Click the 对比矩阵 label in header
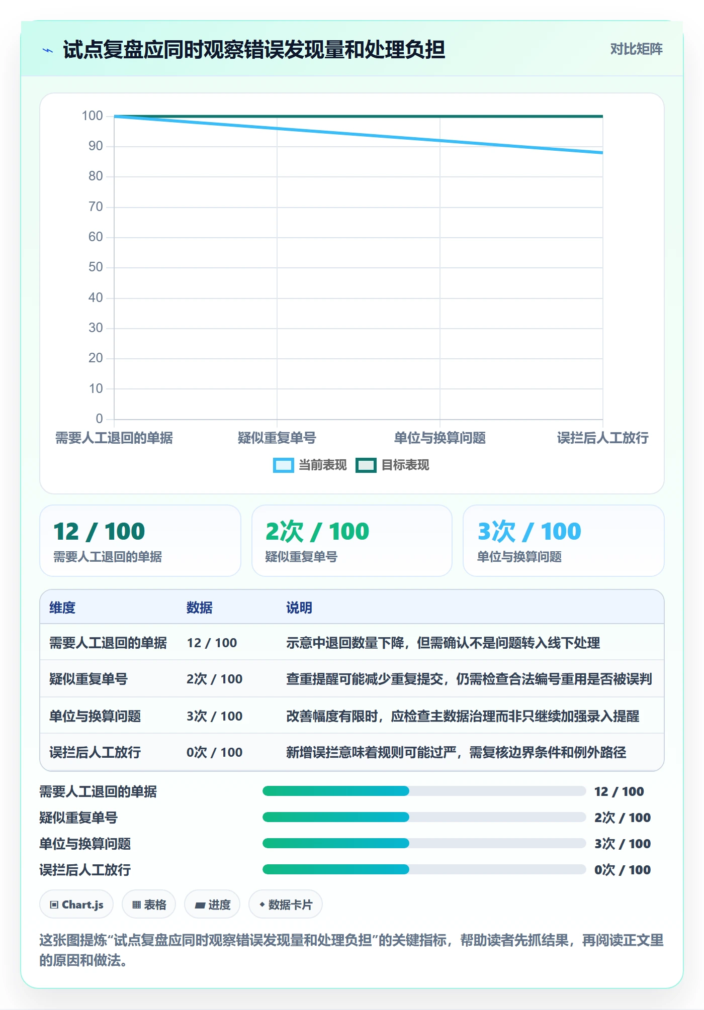 (x=636, y=49)
